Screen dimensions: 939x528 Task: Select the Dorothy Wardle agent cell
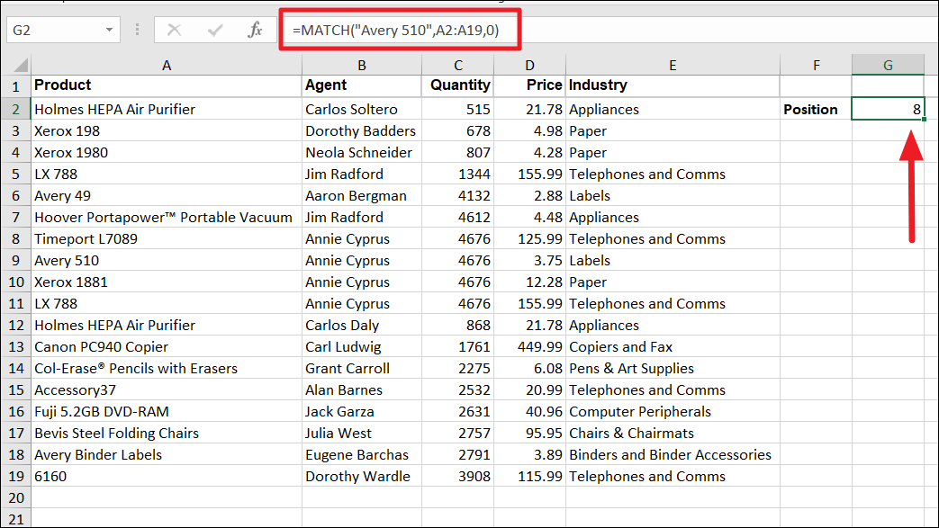363,476
